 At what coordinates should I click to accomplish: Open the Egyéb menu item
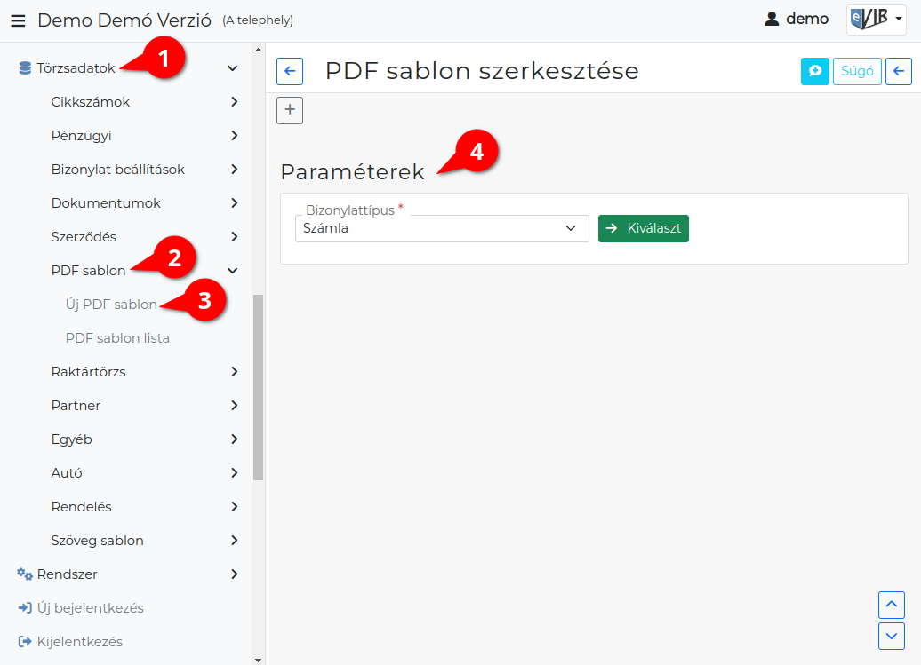pos(72,439)
